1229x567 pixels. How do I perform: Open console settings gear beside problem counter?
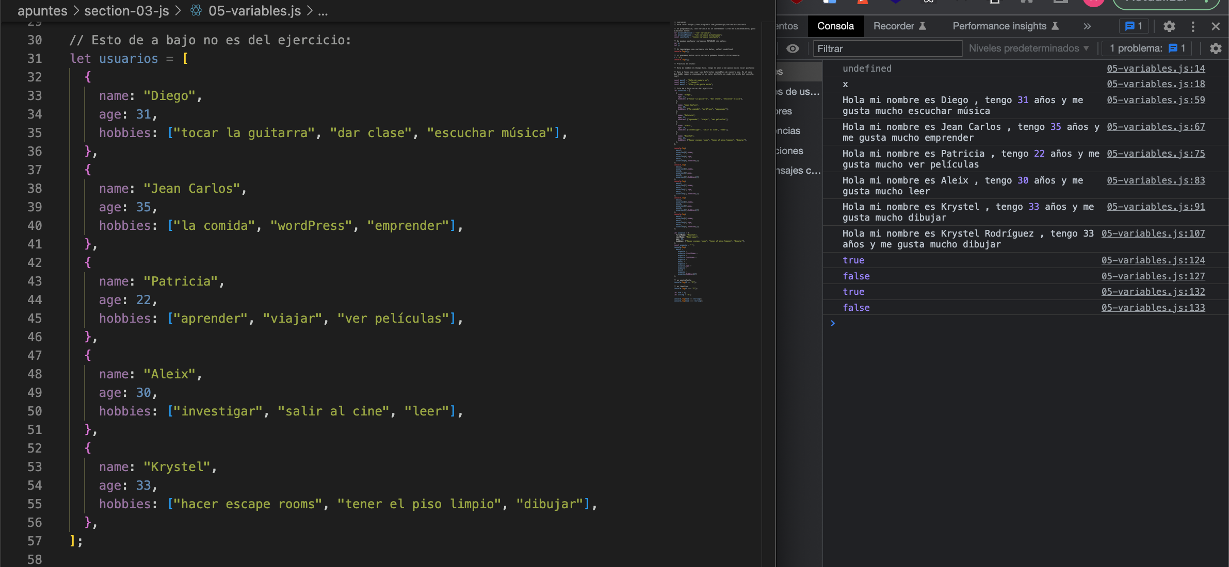coord(1216,48)
